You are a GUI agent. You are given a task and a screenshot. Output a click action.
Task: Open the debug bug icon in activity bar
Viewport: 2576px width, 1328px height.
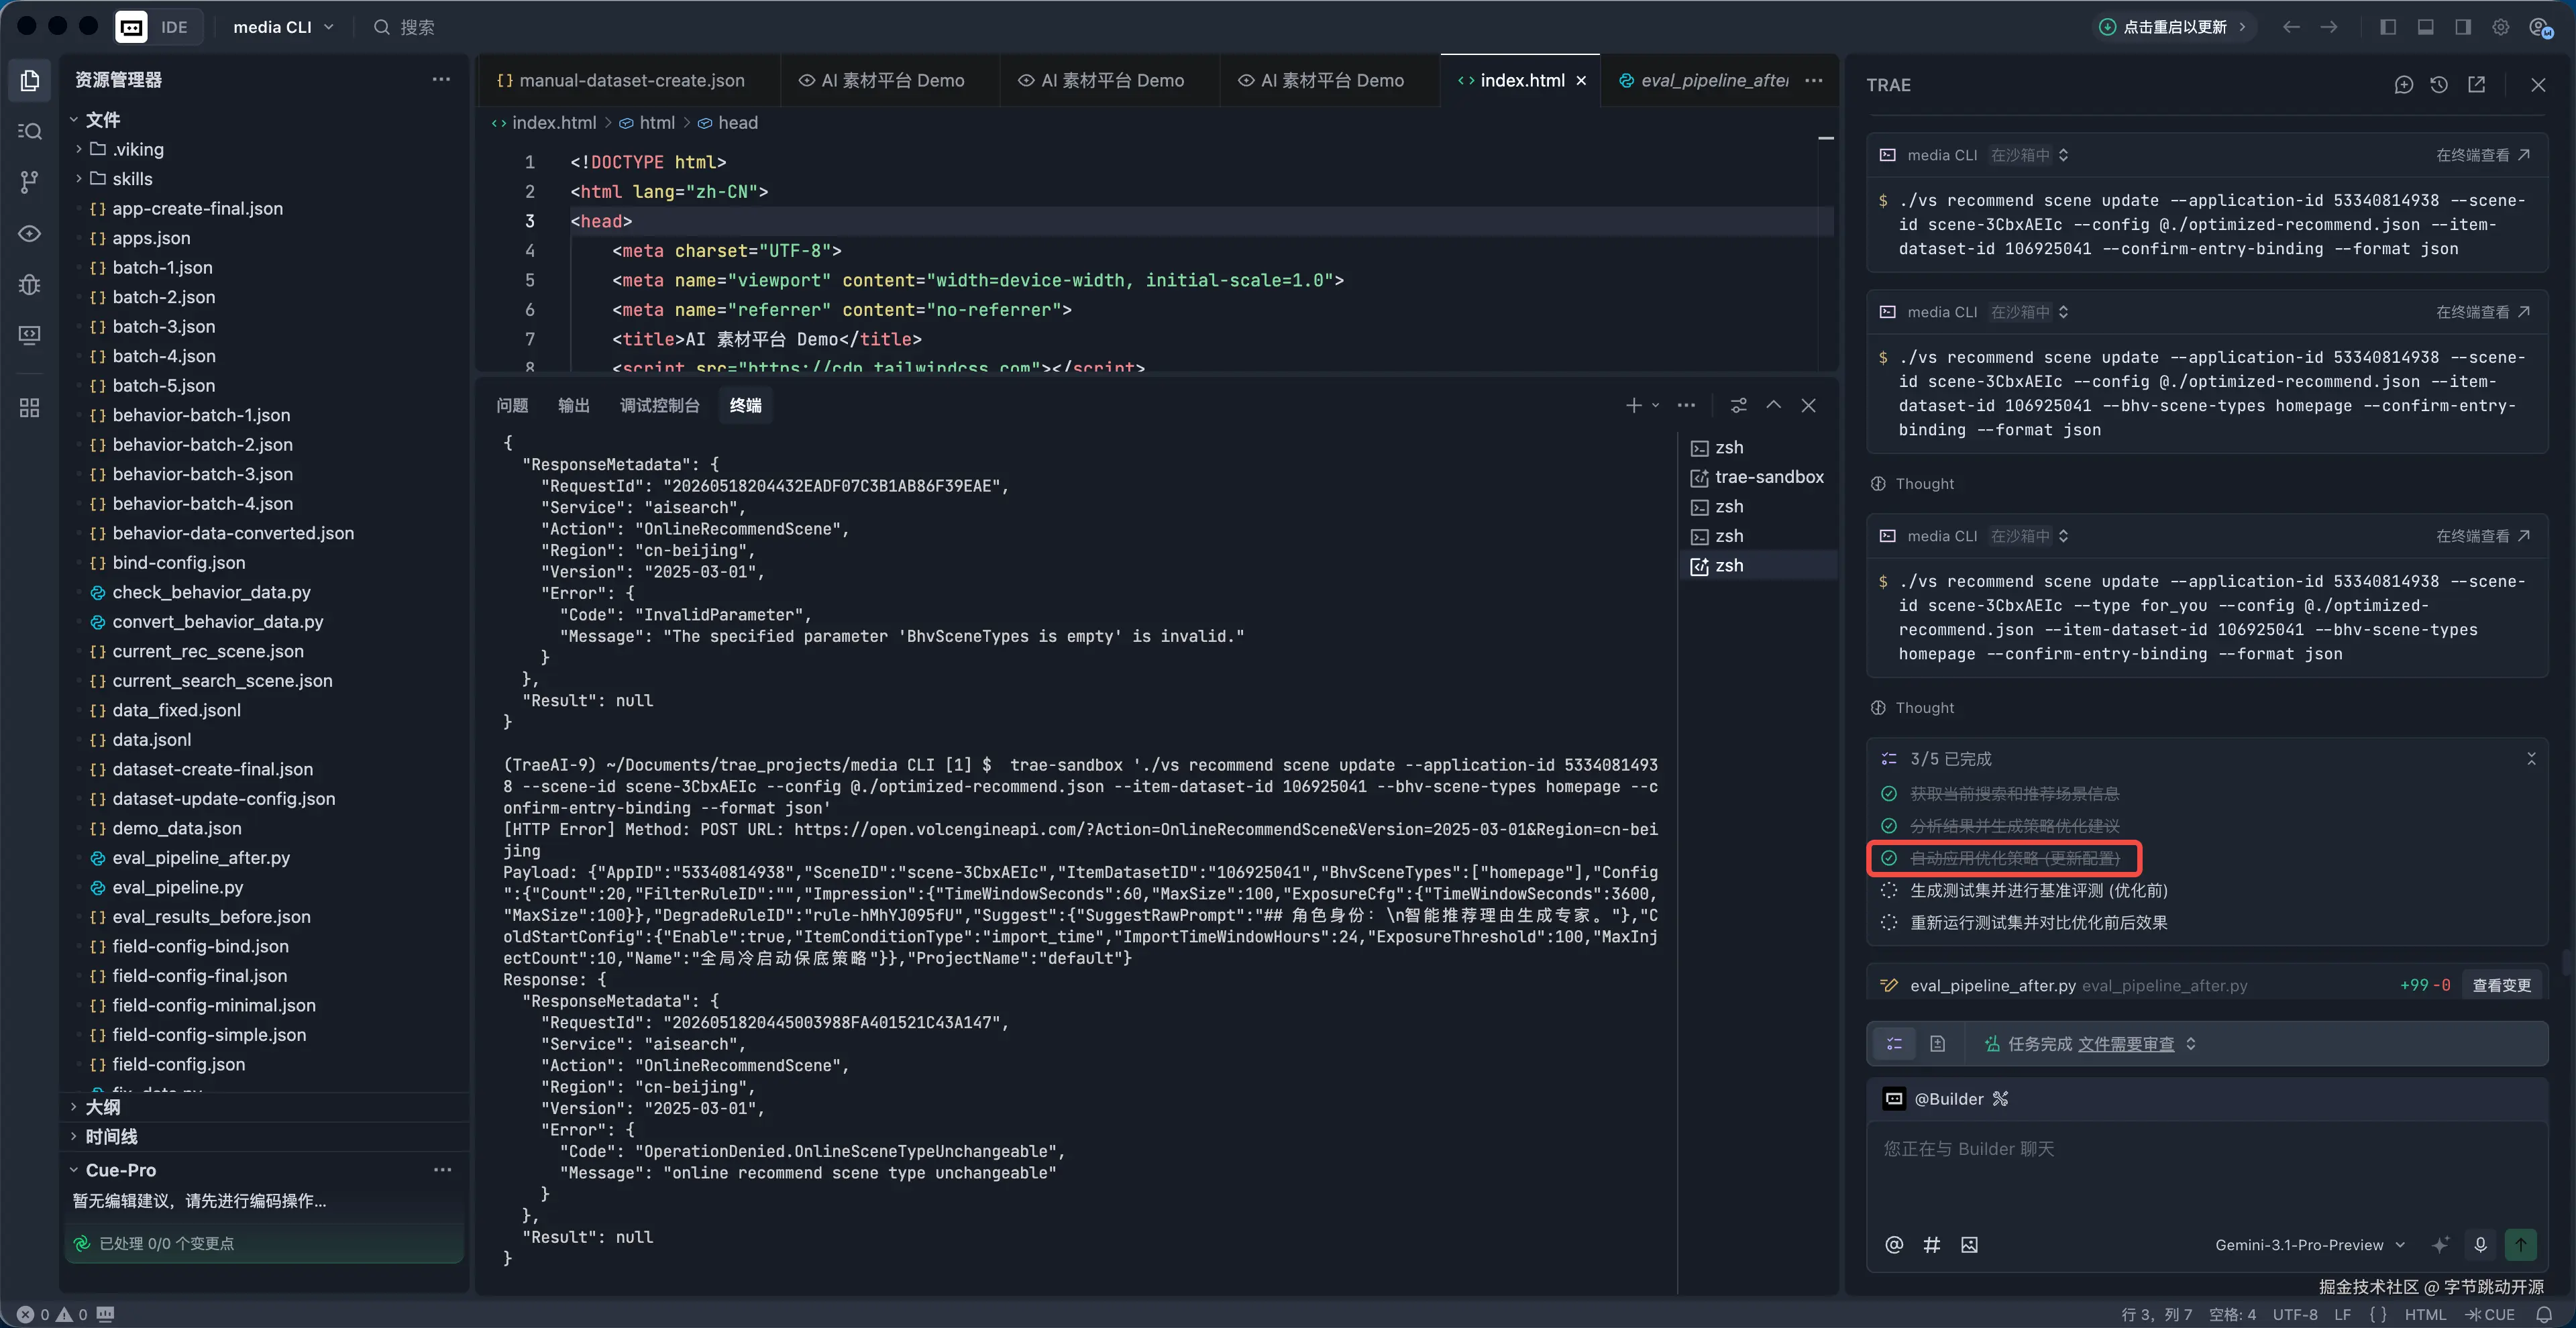pos(30,284)
